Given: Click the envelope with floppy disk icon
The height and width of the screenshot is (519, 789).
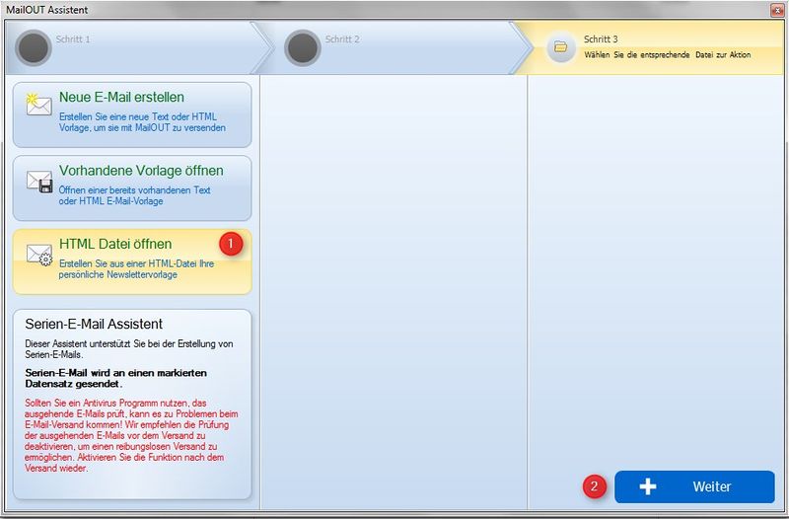Looking at the screenshot, I should click(x=39, y=182).
